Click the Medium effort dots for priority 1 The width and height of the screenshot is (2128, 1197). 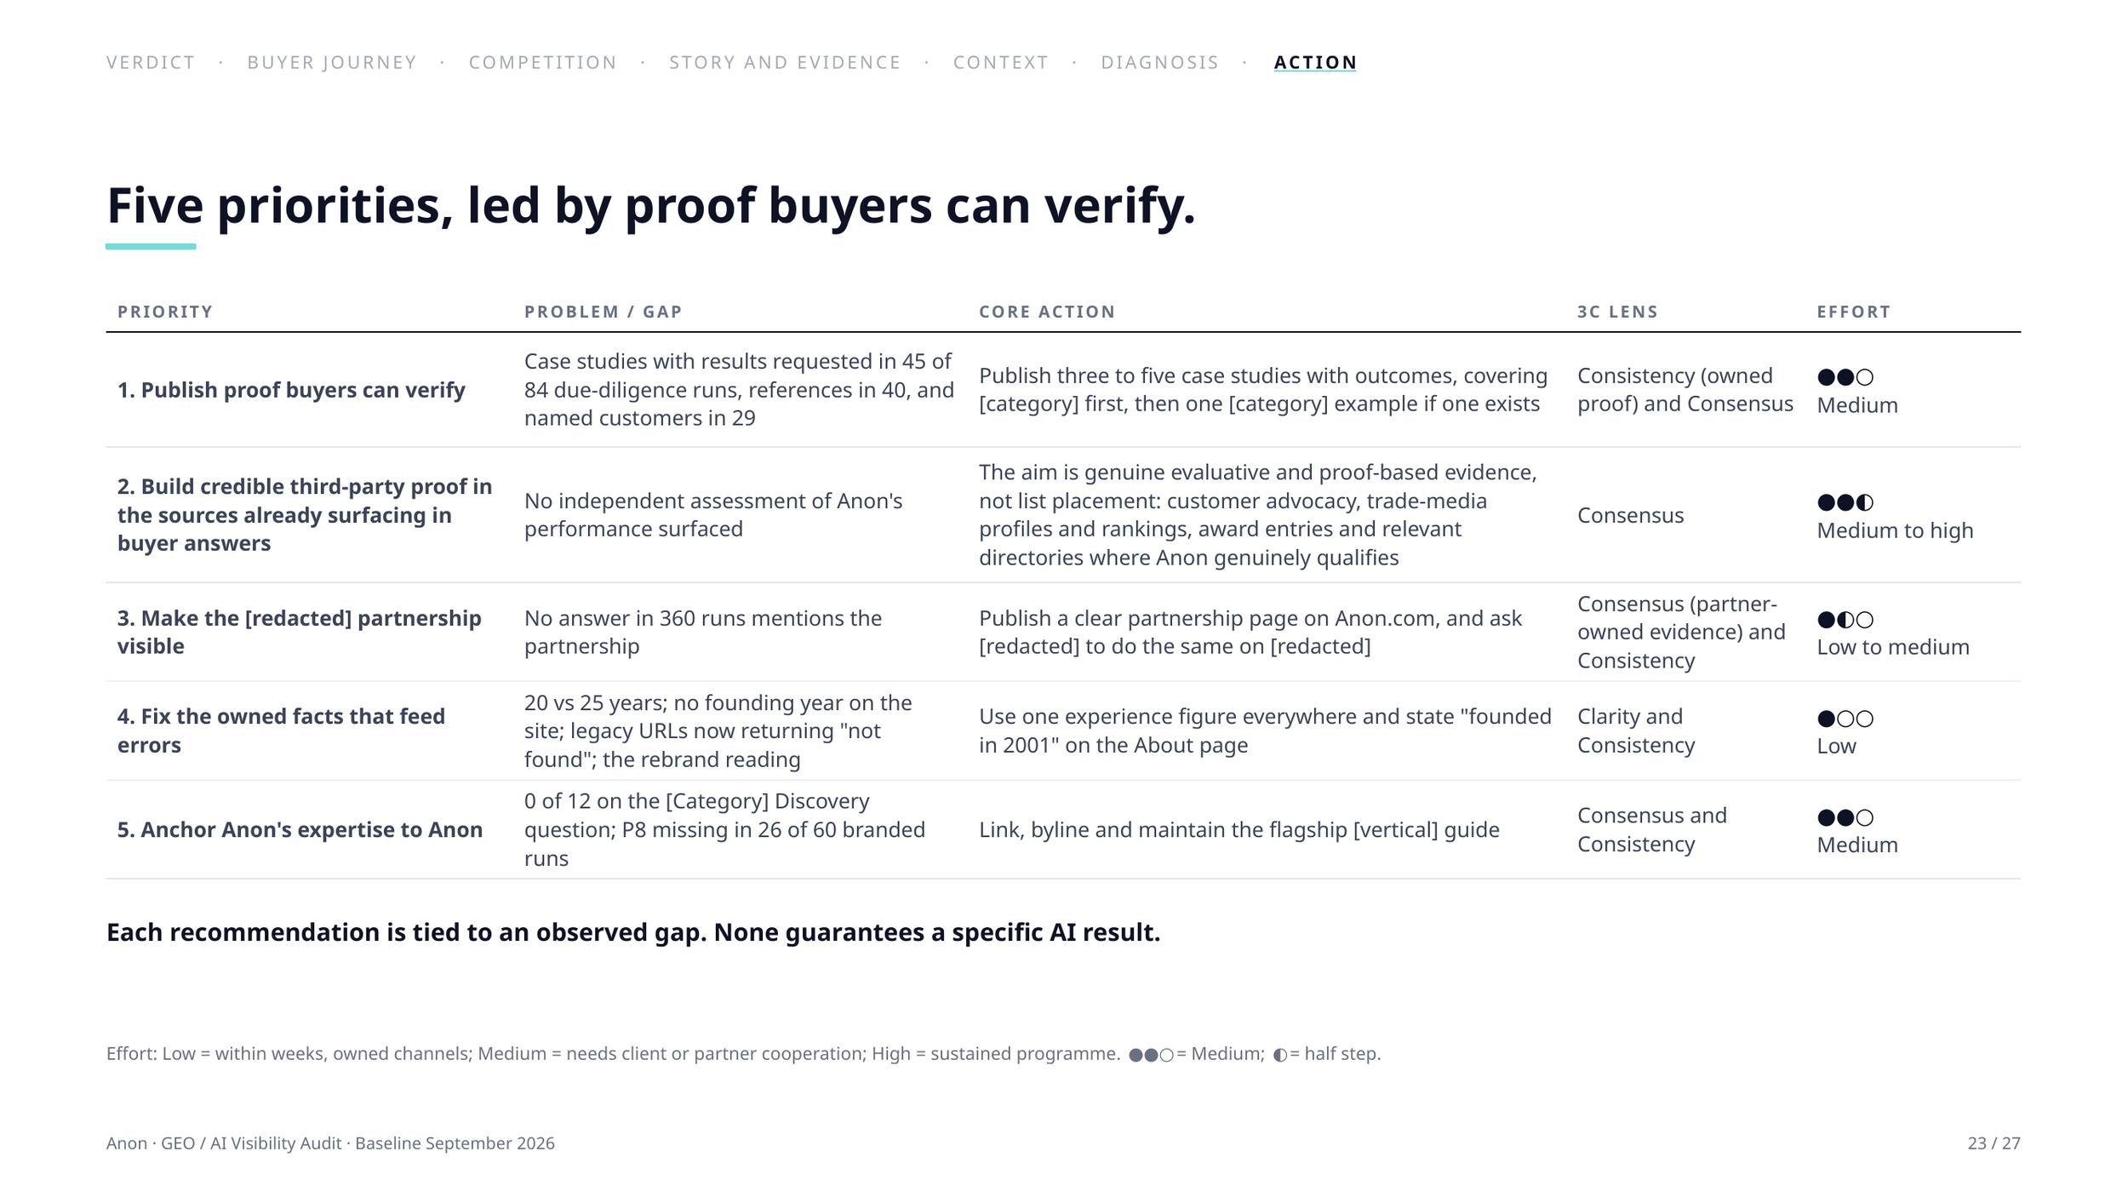pos(1845,377)
